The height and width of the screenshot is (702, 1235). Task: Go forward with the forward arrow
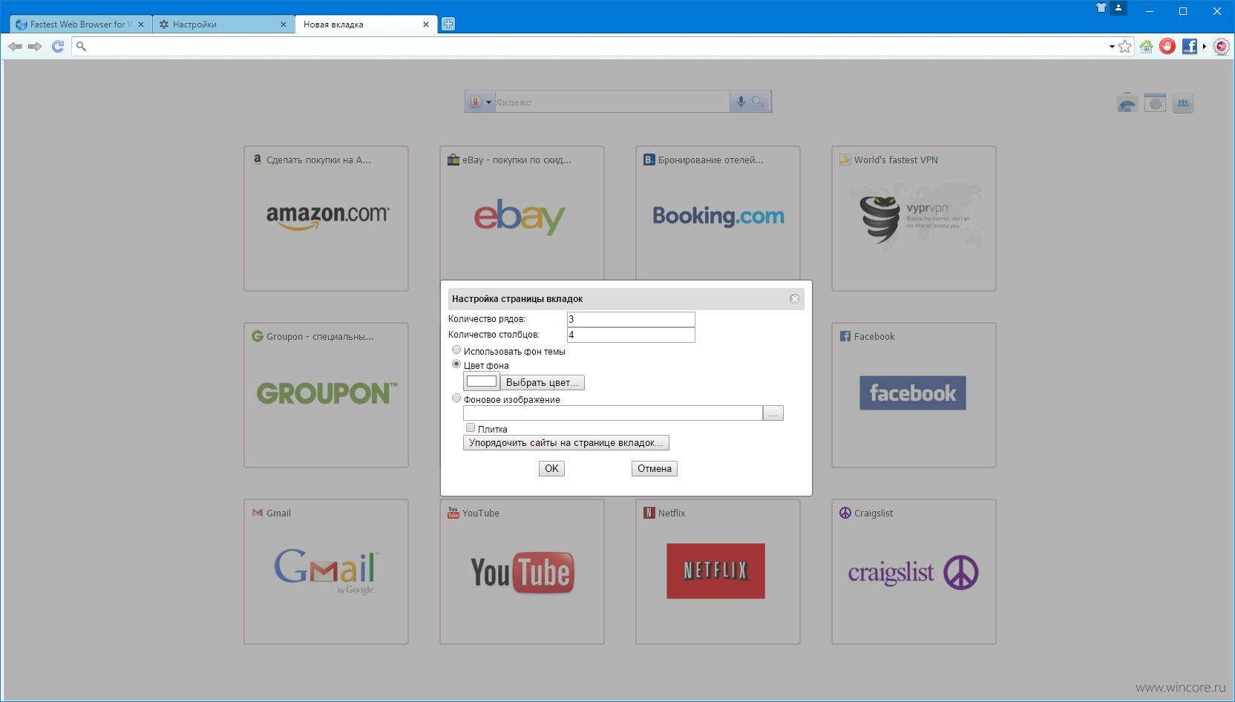(35, 46)
